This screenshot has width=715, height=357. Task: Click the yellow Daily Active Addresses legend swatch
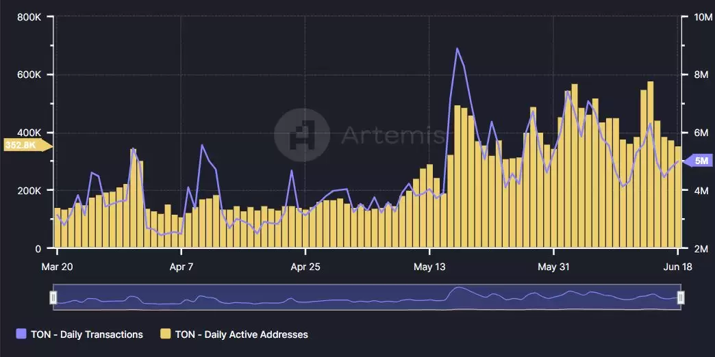pos(165,334)
